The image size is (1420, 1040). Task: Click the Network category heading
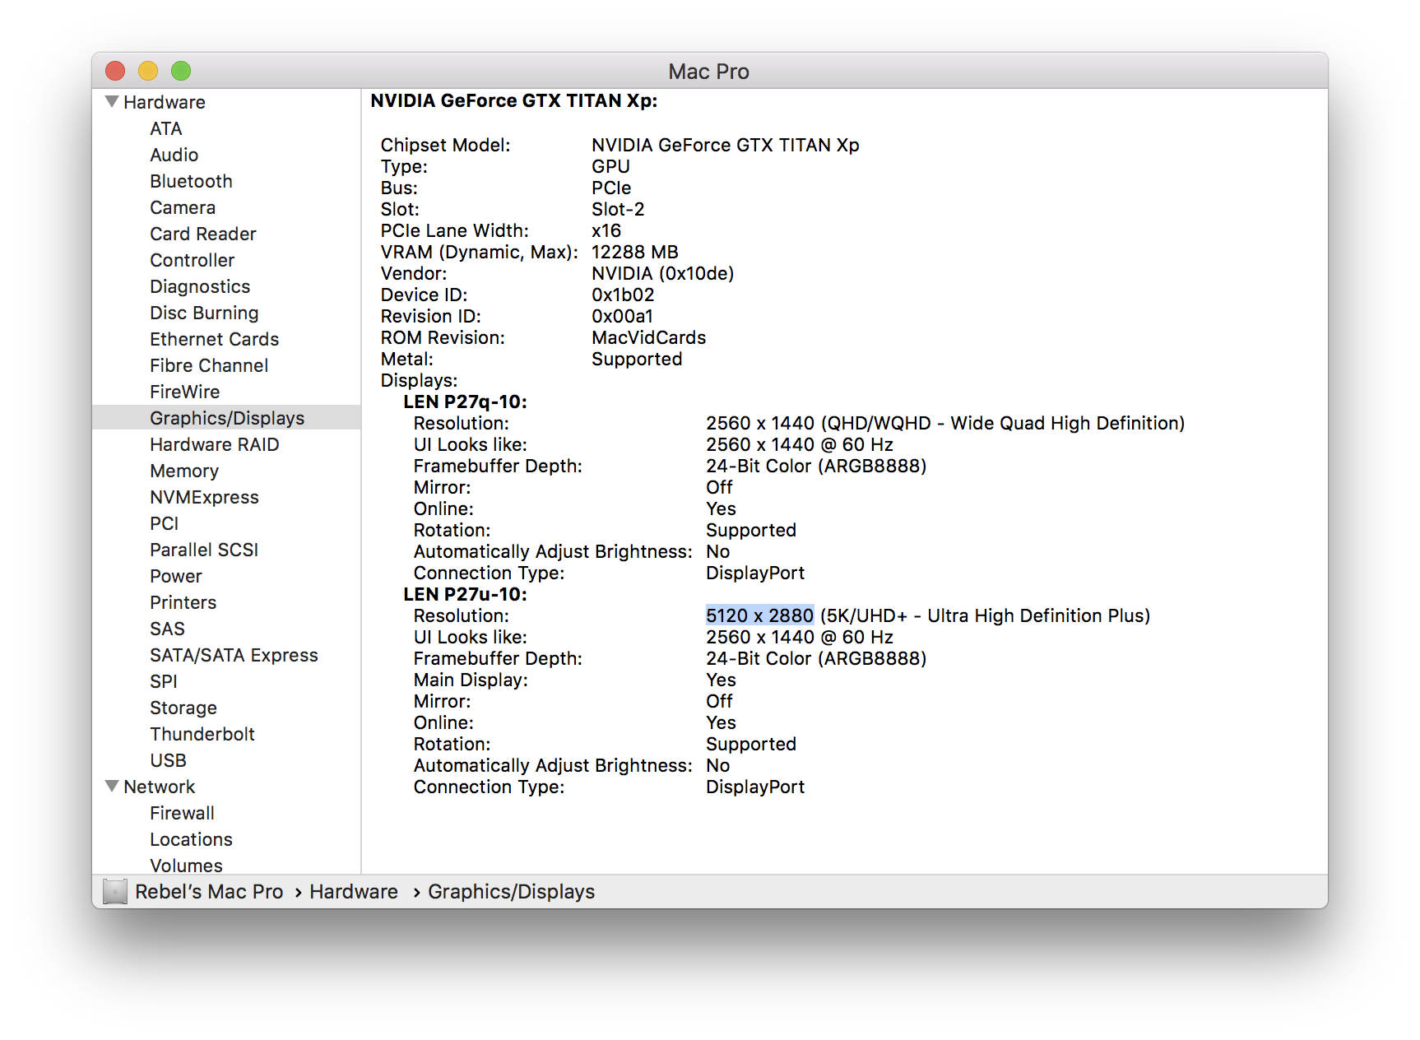tap(160, 787)
